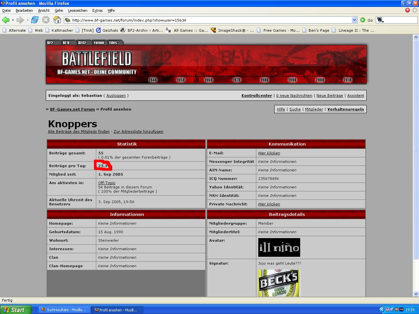Screen dimensions: 419x314
Task: Open the Gehe menu
Action: (59, 10)
